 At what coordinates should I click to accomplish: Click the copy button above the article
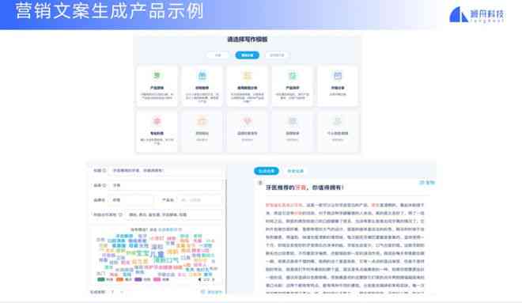(427, 183)
